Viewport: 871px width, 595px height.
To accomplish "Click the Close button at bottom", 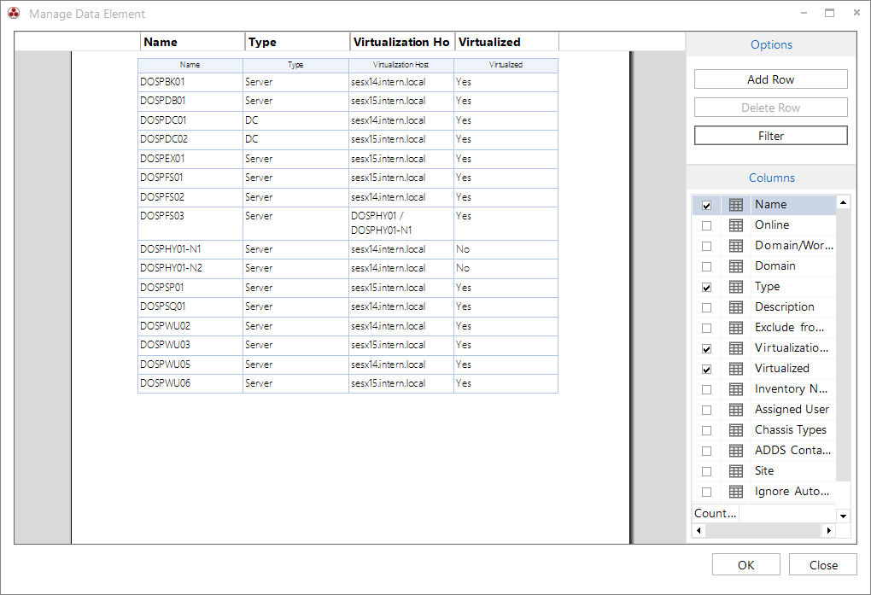I will pyautogui.click(x=823, y=565).
